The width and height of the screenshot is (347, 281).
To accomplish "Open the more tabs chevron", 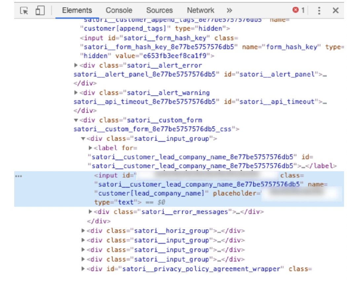I will (x=229, y=11).
